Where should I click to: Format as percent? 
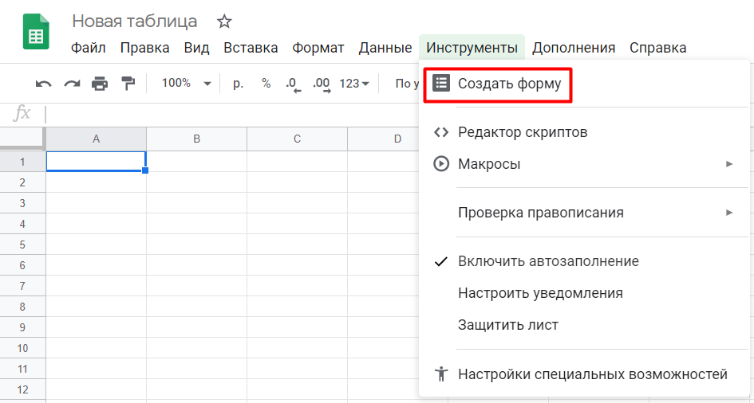pos(266,84)
